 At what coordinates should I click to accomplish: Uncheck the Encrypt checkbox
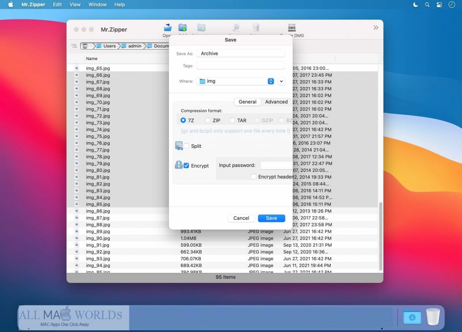186,166
